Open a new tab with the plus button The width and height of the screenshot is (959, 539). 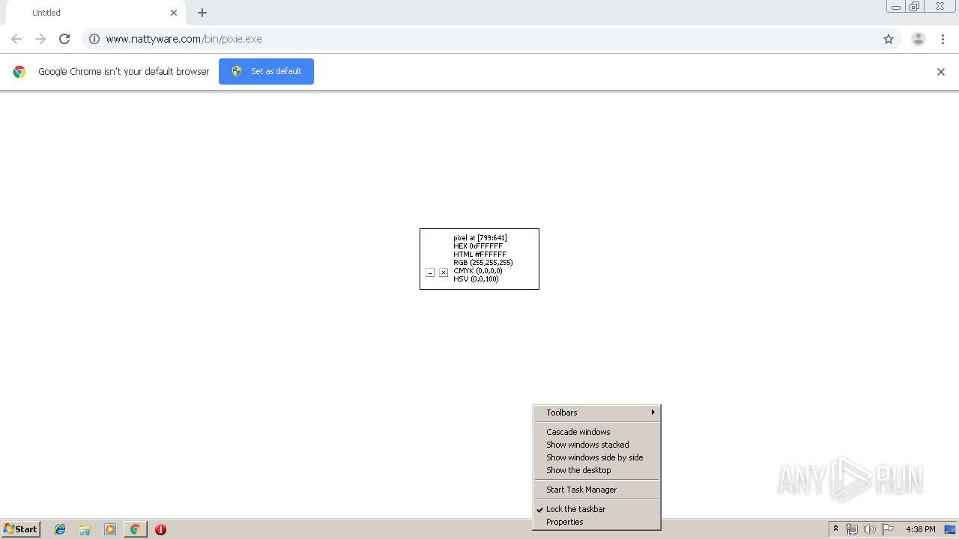[202, 13]
